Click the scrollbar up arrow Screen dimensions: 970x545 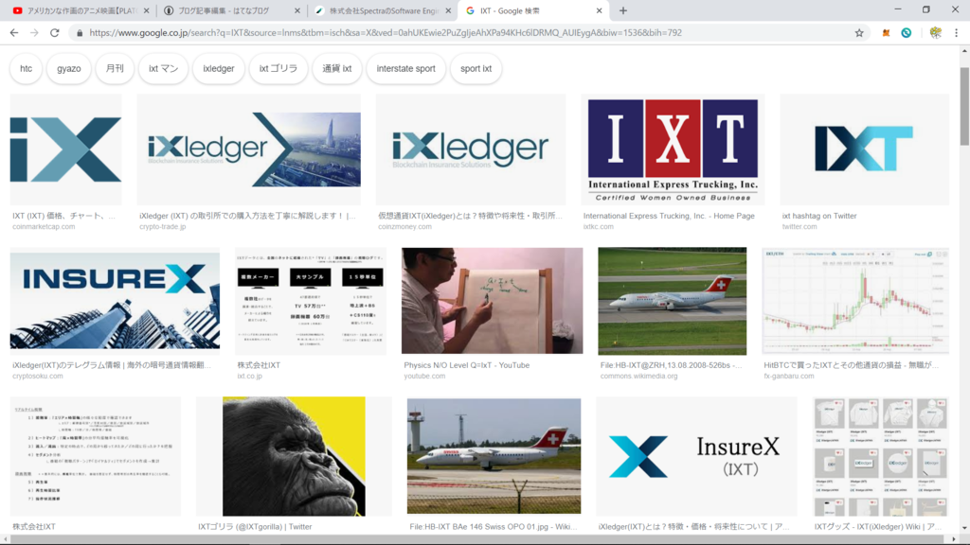click(x=963, y=51)
